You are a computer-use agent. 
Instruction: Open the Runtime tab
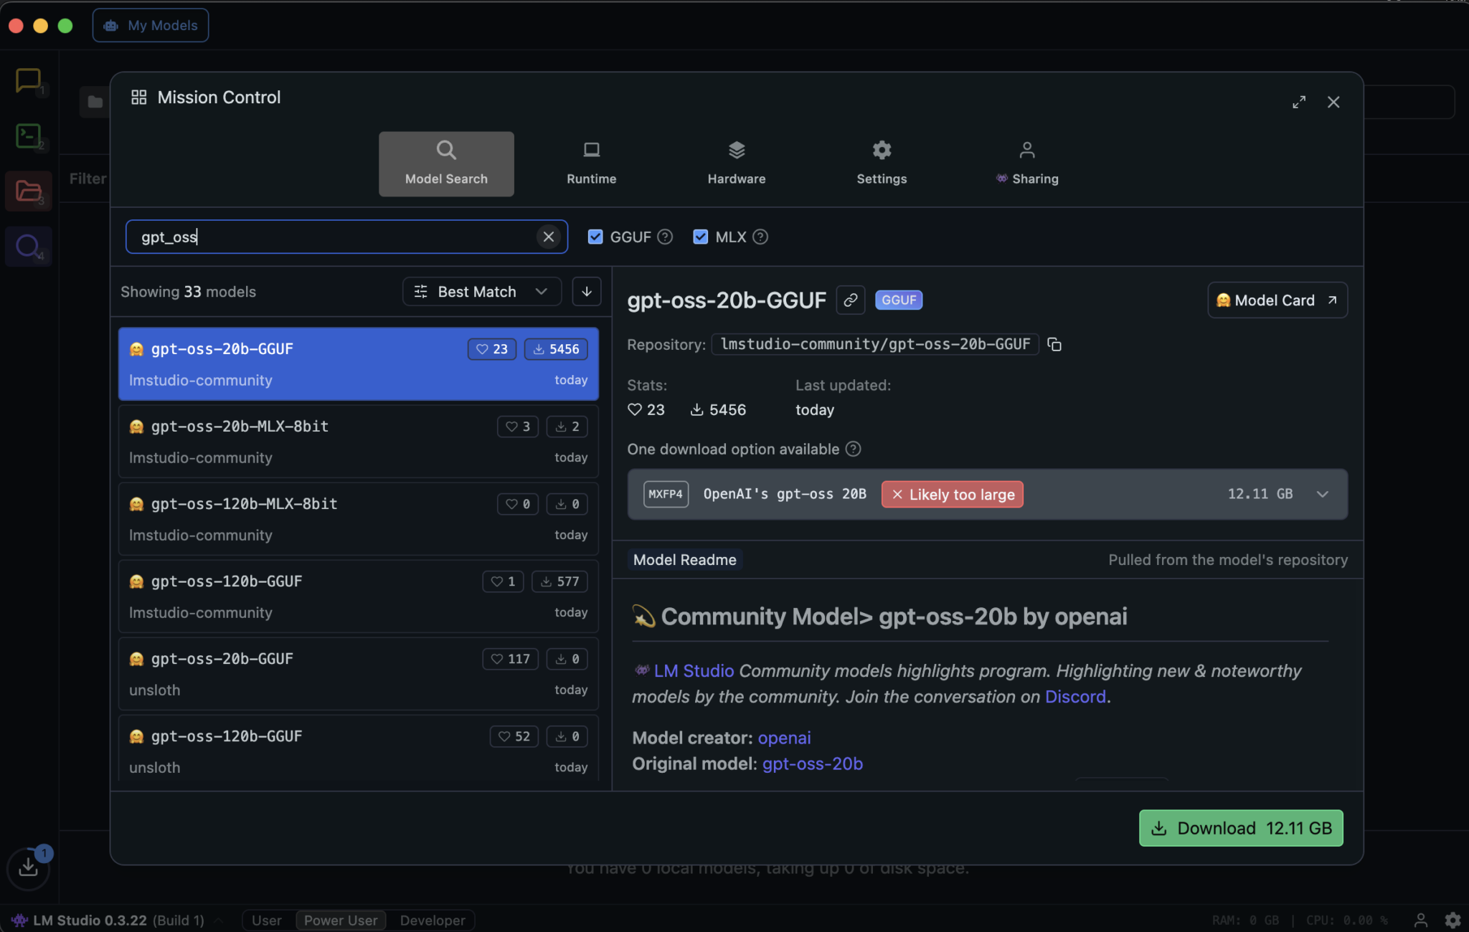pyautogui.click(x=591, y=163)
